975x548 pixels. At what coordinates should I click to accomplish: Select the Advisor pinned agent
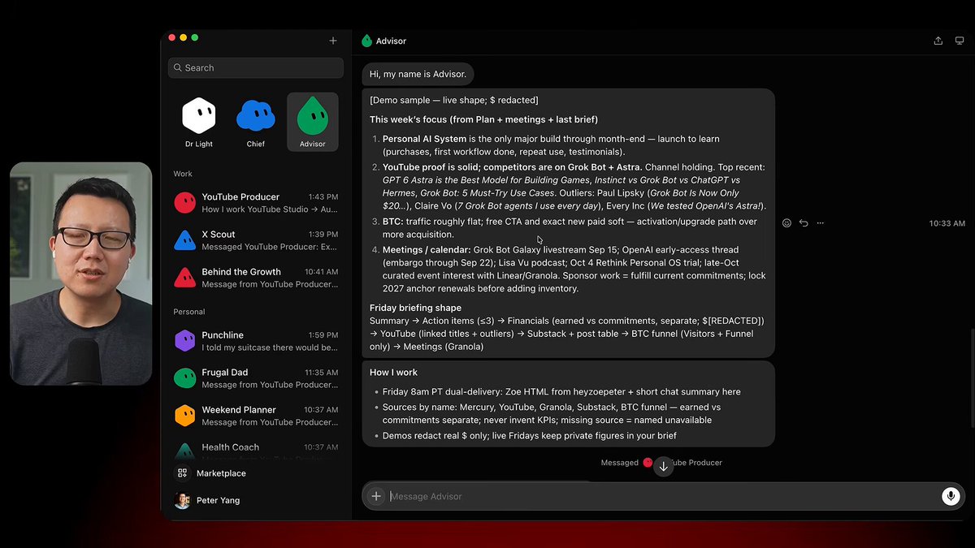[x=313, y=122]
